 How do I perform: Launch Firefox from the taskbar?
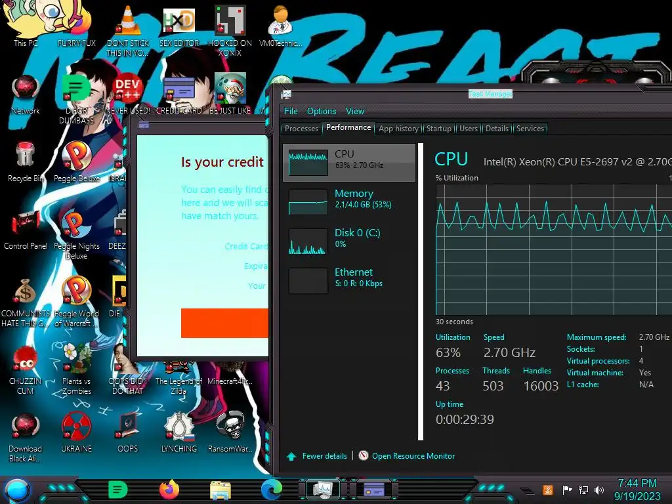169,490
